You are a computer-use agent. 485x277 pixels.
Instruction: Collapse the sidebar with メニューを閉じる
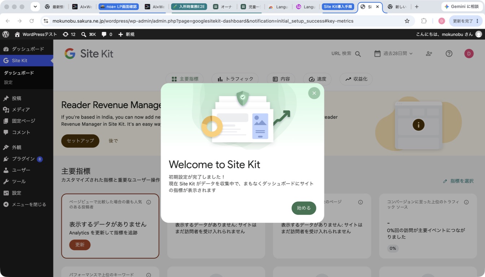tap(26, 205)
